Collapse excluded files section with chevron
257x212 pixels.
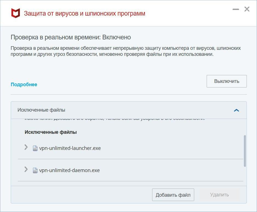pyautogui.click(x=236, y=110)
